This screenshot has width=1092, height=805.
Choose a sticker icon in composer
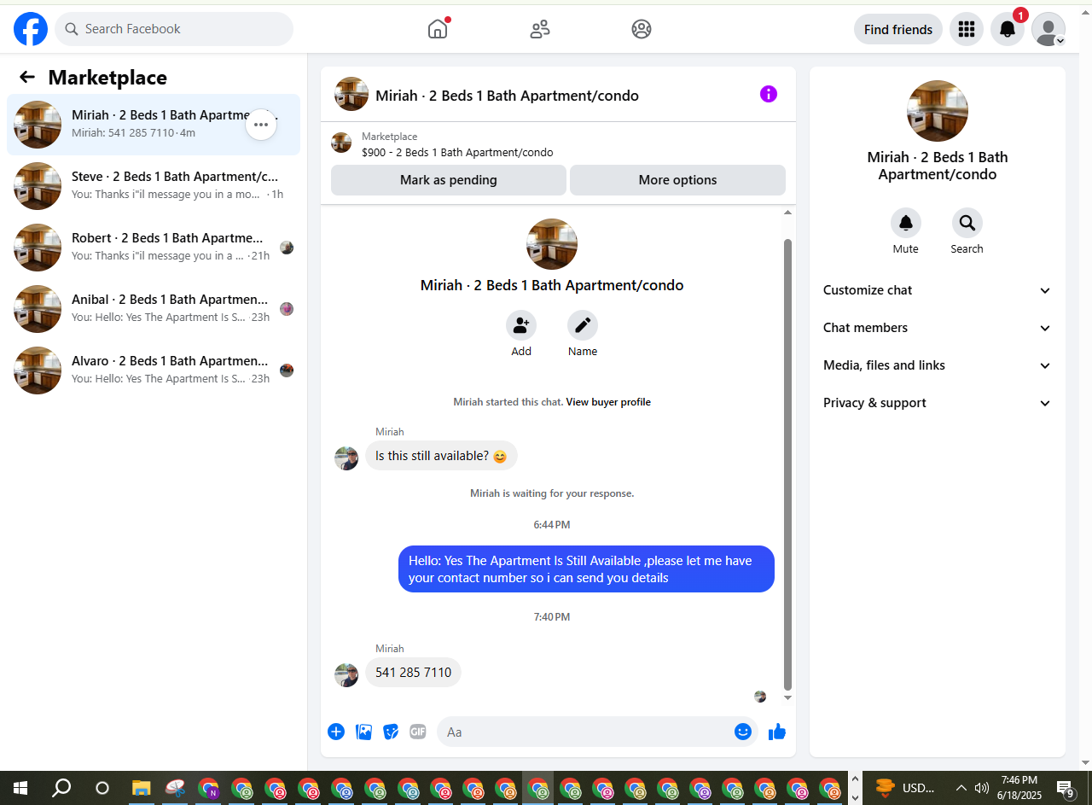pyautogui.click(x=391, y=732)
